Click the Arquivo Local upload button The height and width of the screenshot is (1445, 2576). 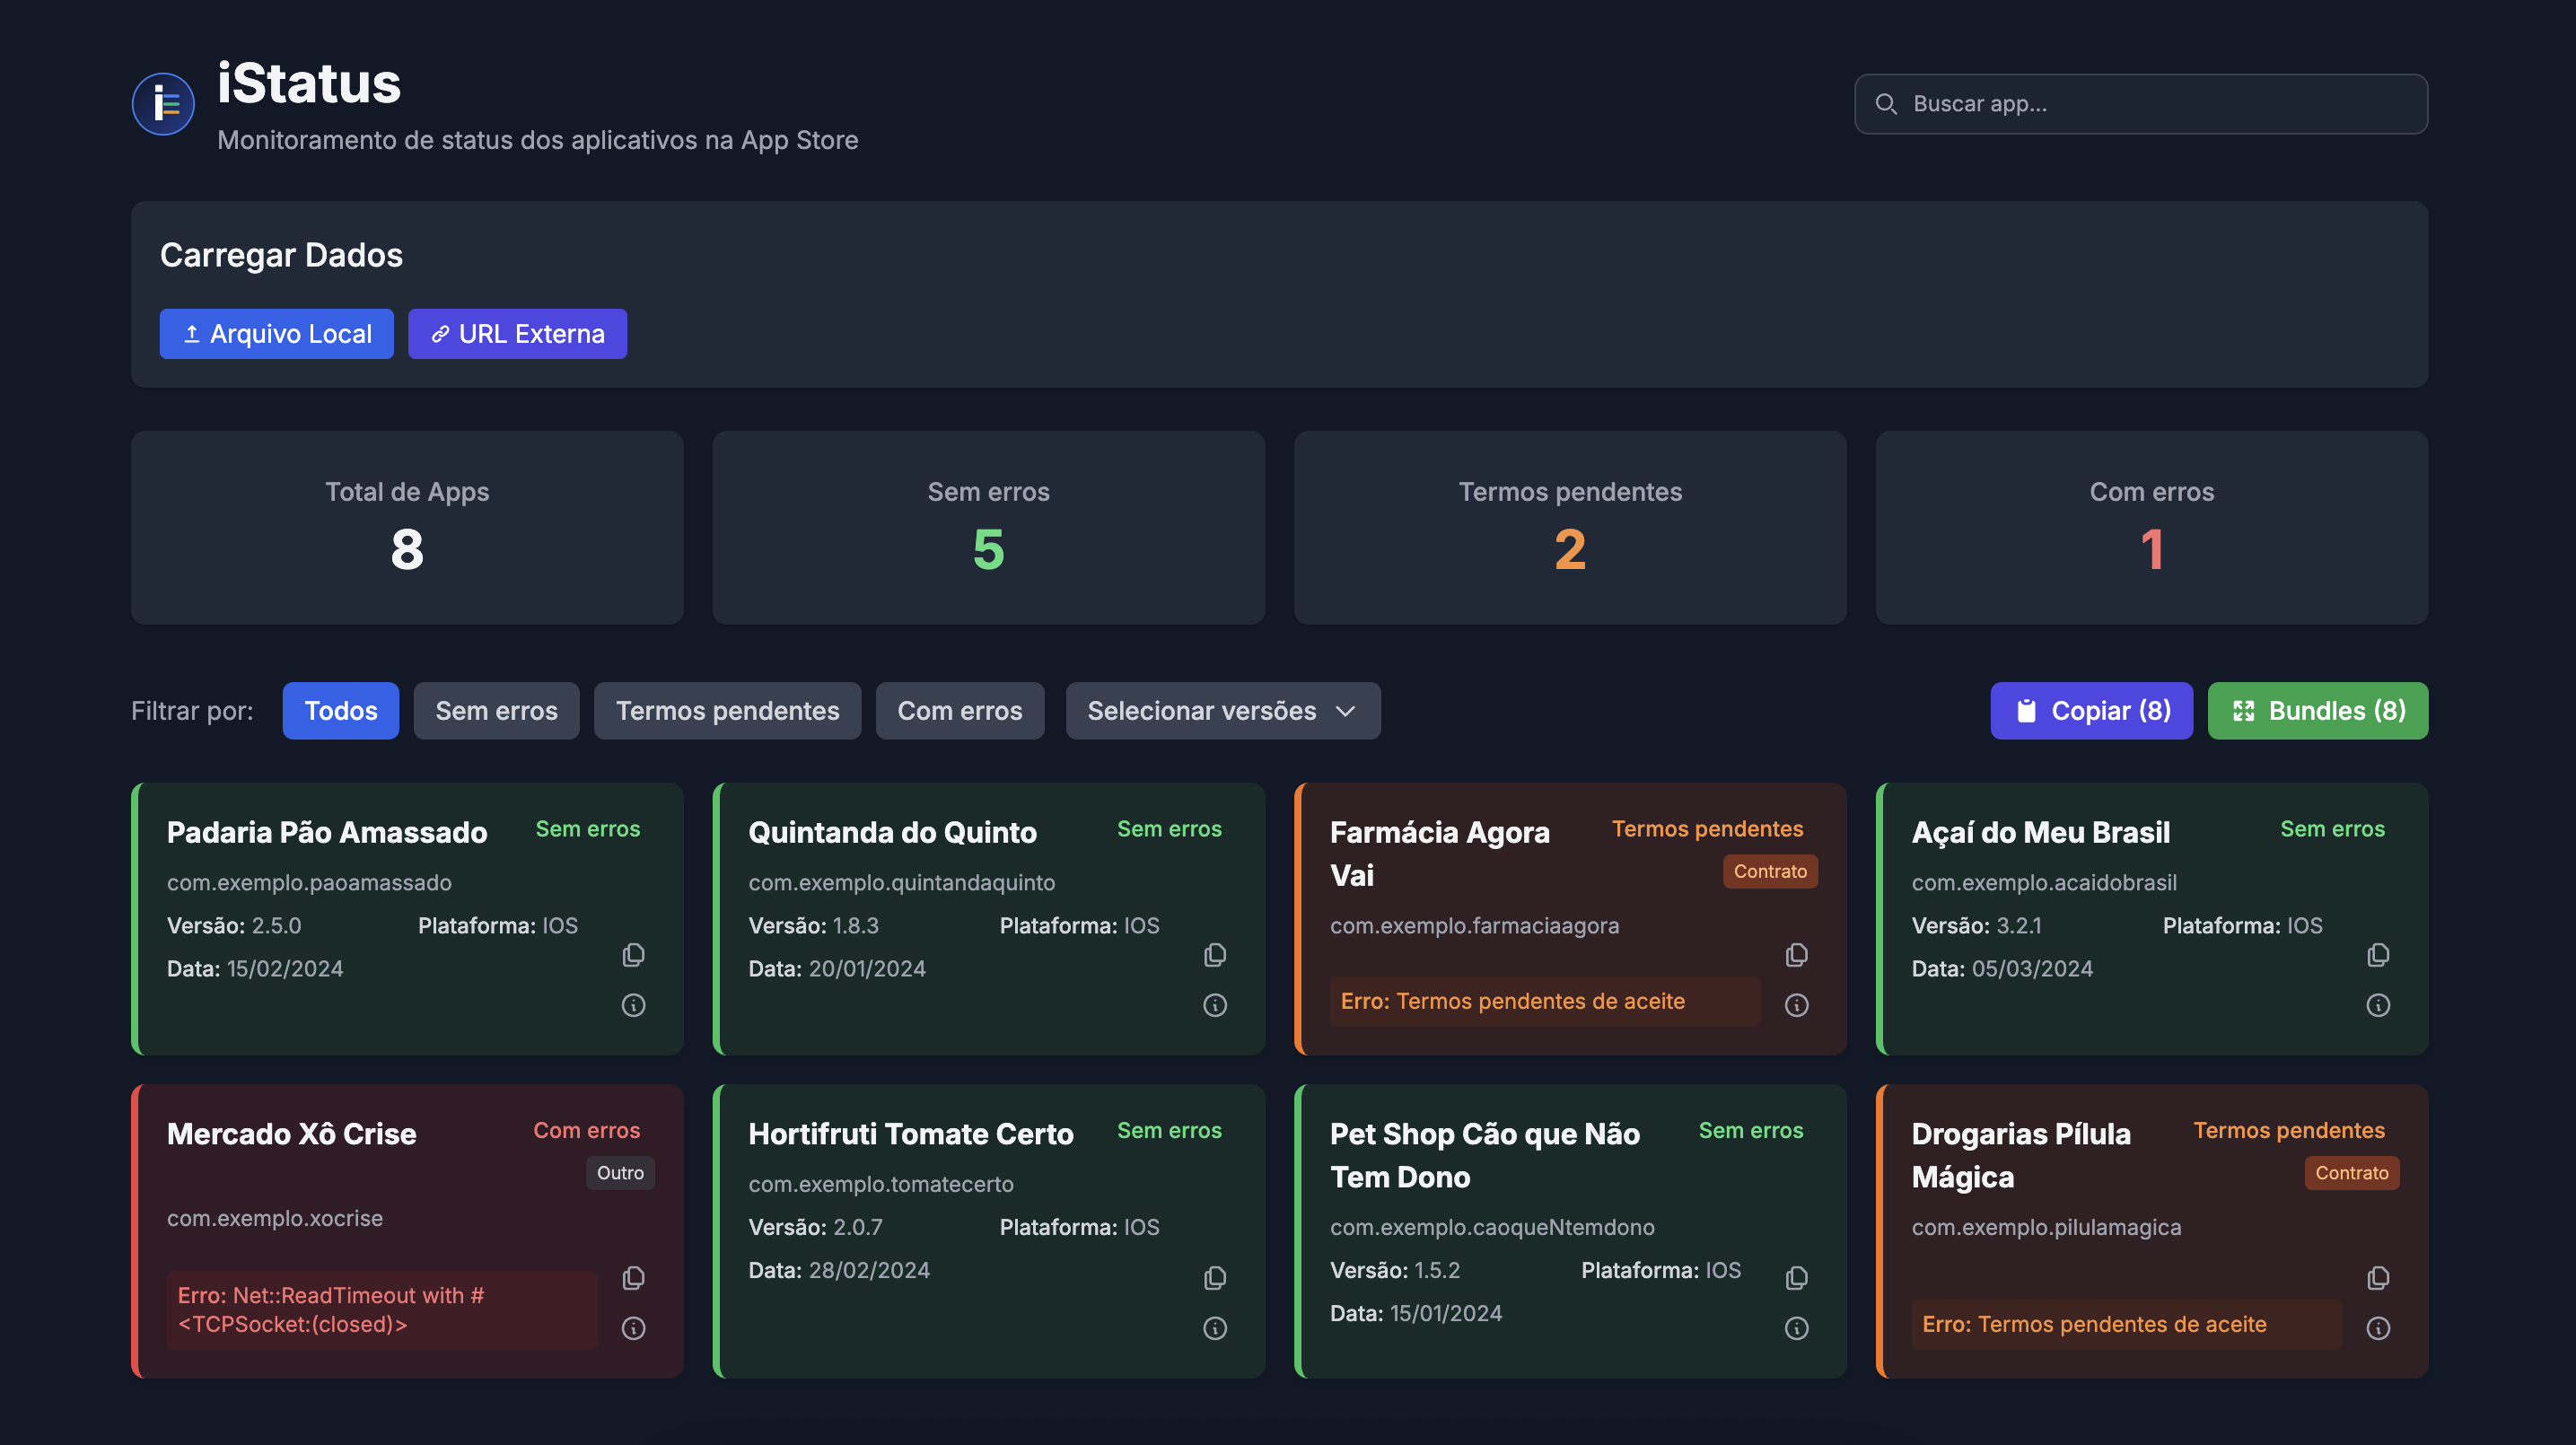tap(276, 334)
